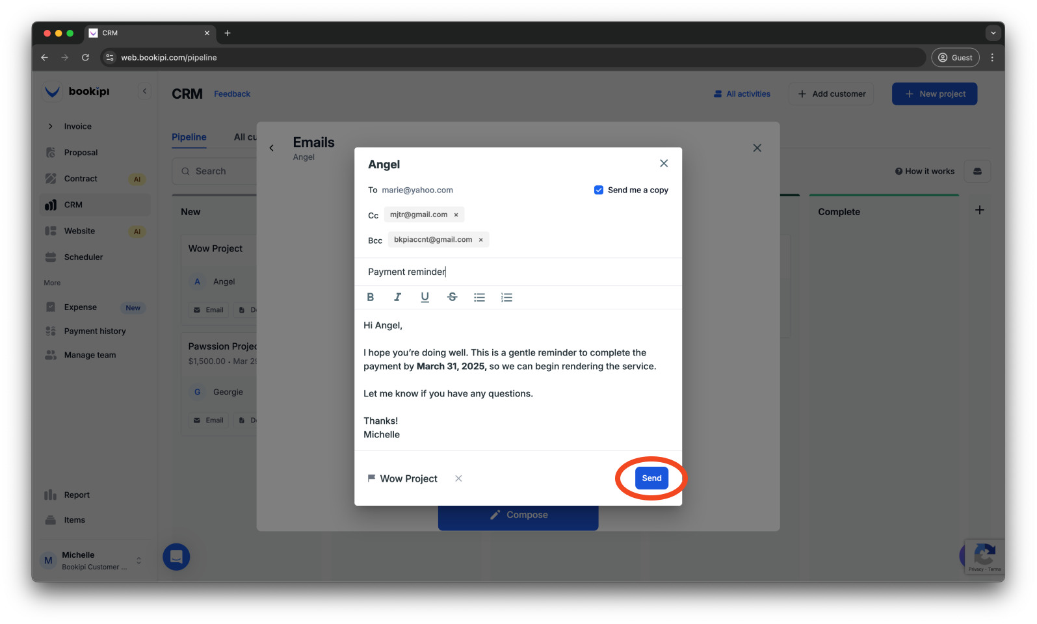Viewport: 1037px width, 624px height.
Task: Add a new pipeline column with plus icon
Action: [x=980, y=210]
